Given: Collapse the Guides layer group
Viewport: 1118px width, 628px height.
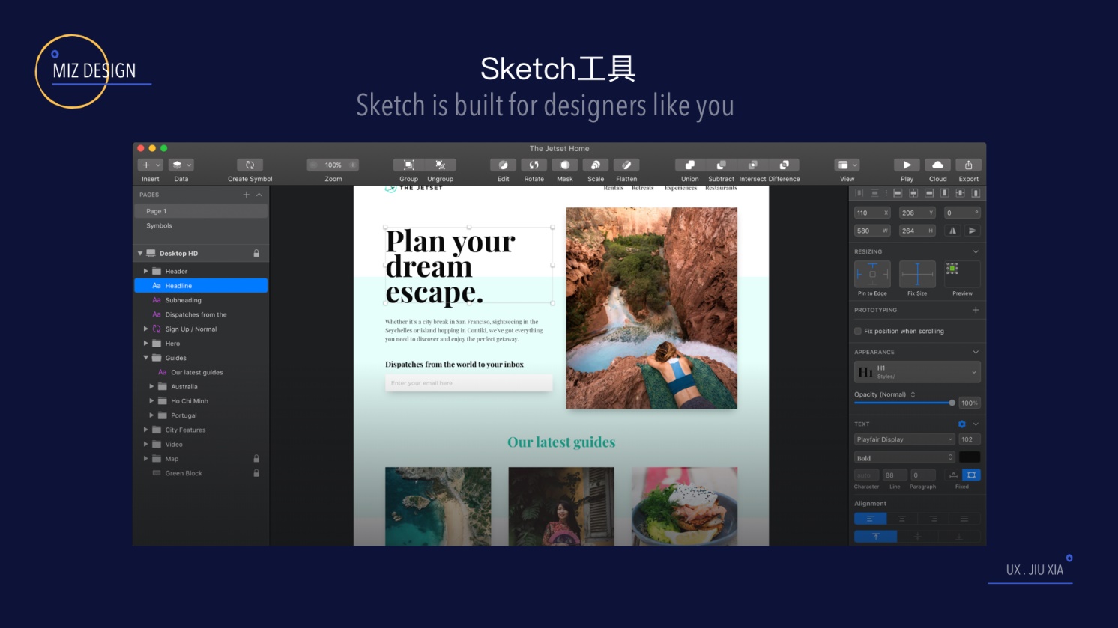Looking at the screenshot, I should coord(145,358).
